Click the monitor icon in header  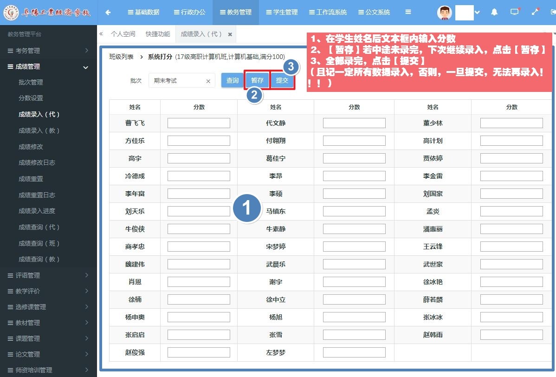pyautogui.click(x=515, y=13)
